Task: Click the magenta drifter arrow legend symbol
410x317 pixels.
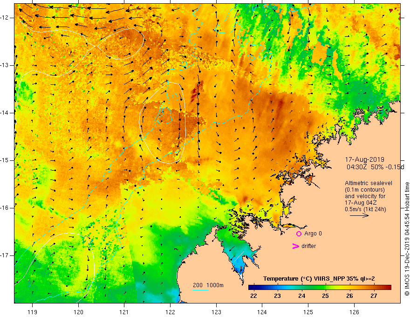Action: coord(295,246)
